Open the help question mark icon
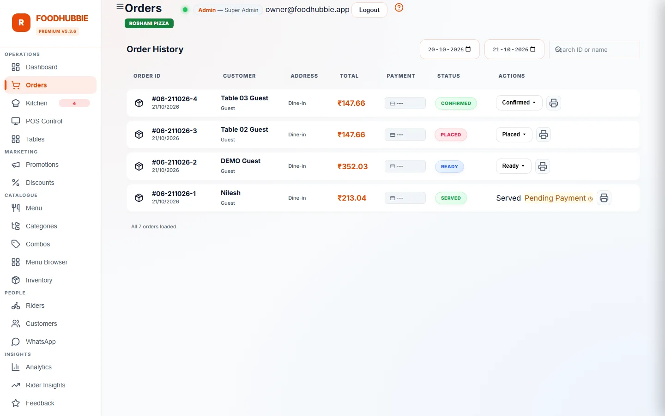 tap(399, 7)
